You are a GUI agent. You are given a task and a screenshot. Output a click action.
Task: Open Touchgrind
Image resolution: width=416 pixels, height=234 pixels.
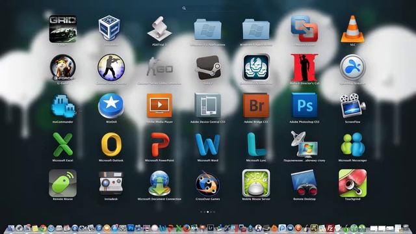[352, 183]
